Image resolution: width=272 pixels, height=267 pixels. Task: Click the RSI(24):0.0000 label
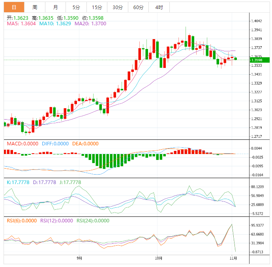click(93, 221)
